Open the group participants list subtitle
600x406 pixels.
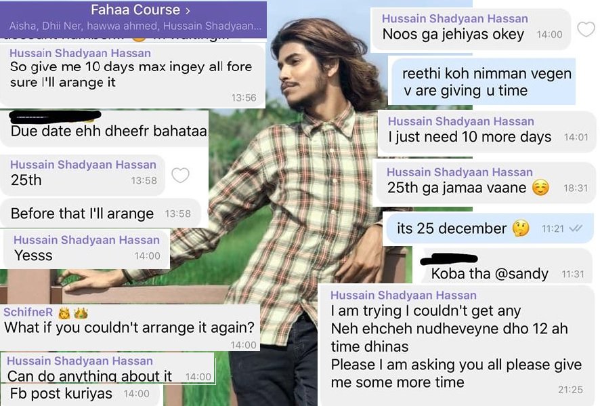tap(135, 26)
